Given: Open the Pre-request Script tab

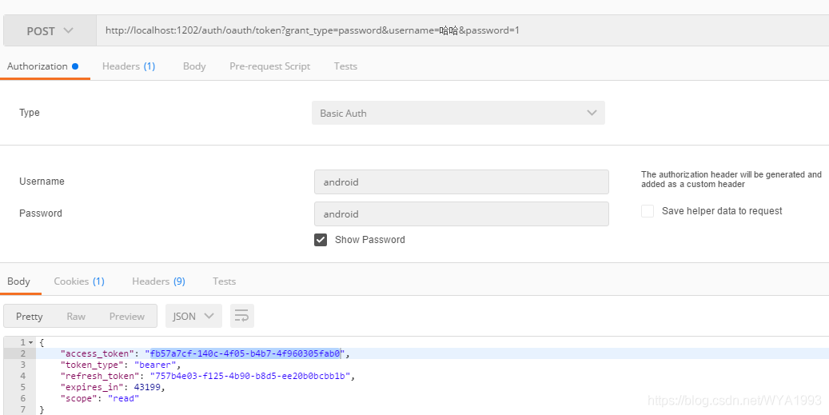Looking at the screenshot, I should click(x=269, y=66).
